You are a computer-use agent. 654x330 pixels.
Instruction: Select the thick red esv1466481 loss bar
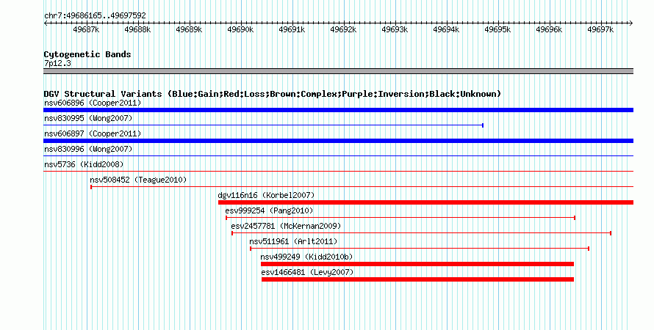tap(417, 279)
